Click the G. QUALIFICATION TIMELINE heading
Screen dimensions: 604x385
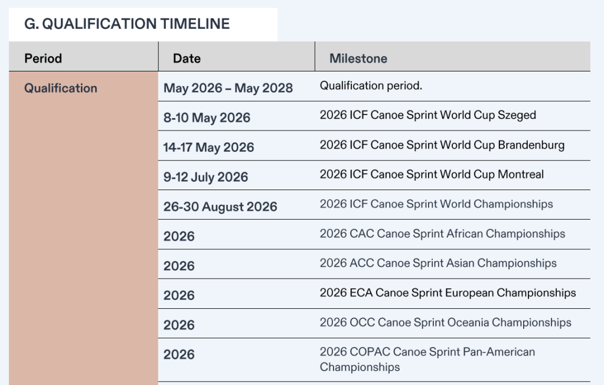pyautogui.click(x=126, y=24)
